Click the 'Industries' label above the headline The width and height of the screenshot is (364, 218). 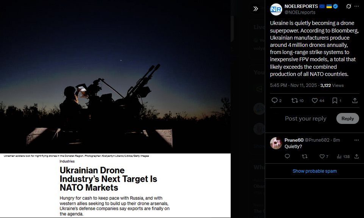(67, 161)
